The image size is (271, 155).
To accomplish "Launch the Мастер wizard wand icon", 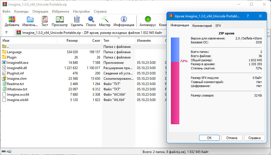I will click(105, 19).
